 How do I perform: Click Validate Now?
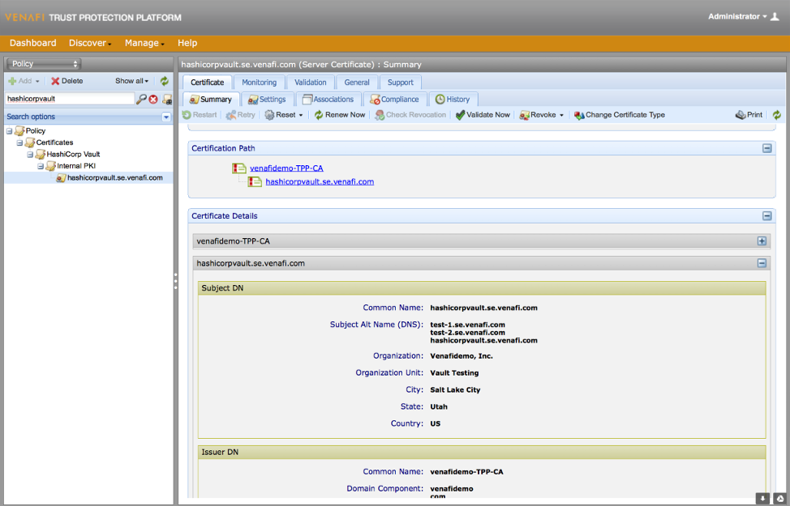click(x=483, y=115)
